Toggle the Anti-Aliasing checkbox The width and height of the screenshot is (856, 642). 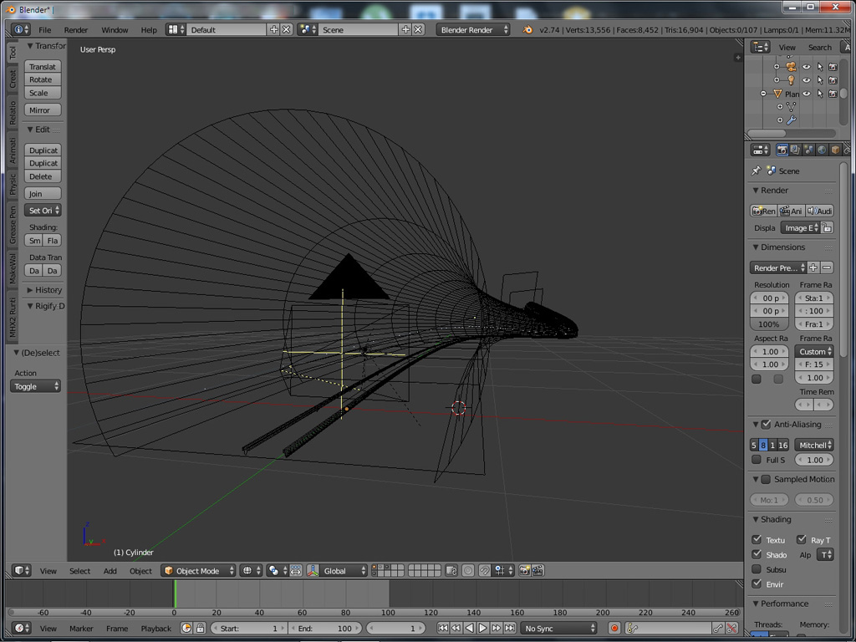pos(766,424)
